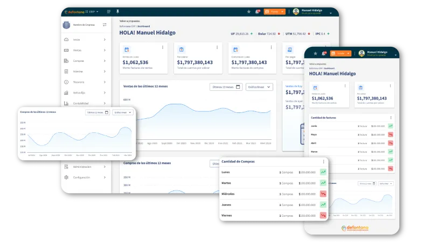Screen dimensions: 431x242
Task: Click the orange button in main header
Action: [x=274, y=11]
